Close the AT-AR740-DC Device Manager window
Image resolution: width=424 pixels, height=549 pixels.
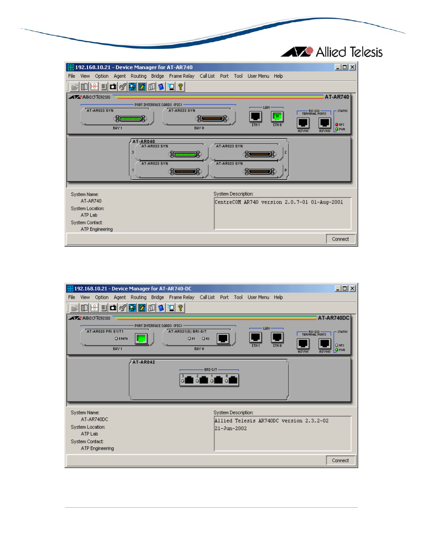coord(352,289)
